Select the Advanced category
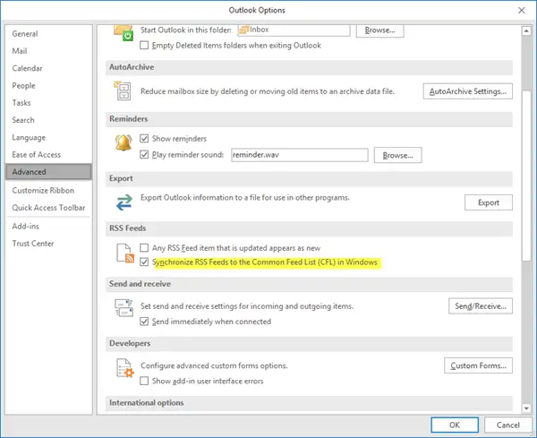Viewport: 537px width, 438px height. (48, 172)
